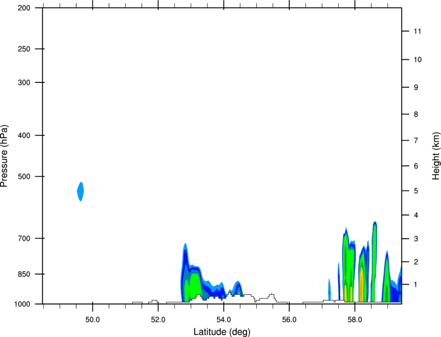The image size is (441, 337).
Task: Click the tall green column near 58.6 degrees latitude
Action: (374, 263)
